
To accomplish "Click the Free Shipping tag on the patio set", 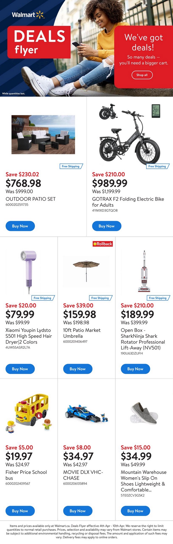I will (x=71, y=166).
